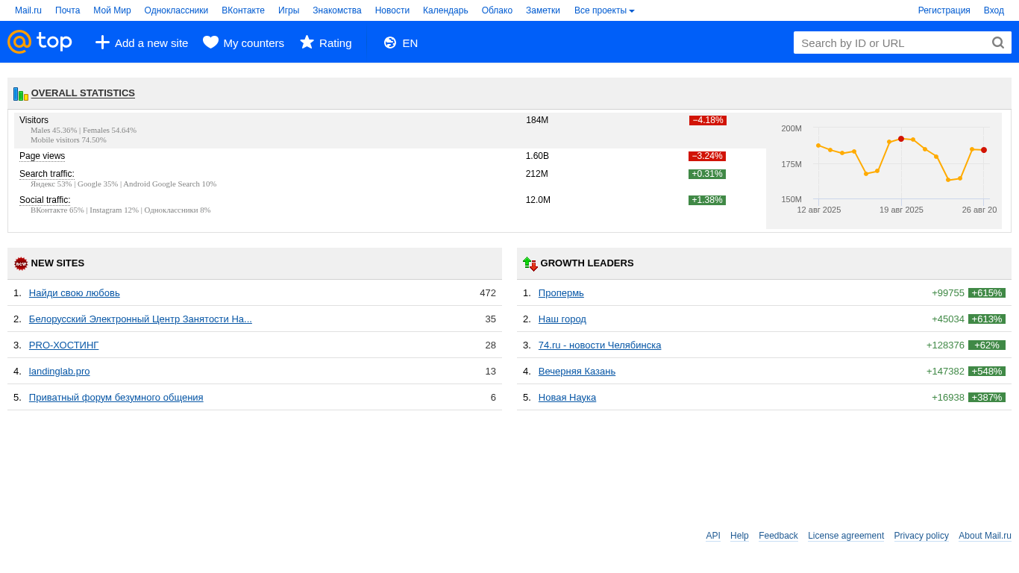Open the Новая Наука link
1019x573 pixels.
(567, 398)
